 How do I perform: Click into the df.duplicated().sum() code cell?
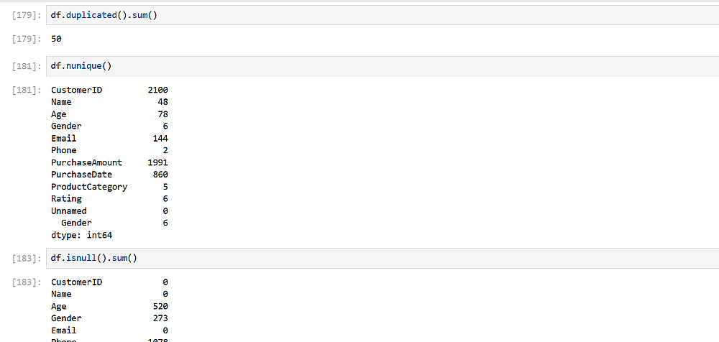359,15
